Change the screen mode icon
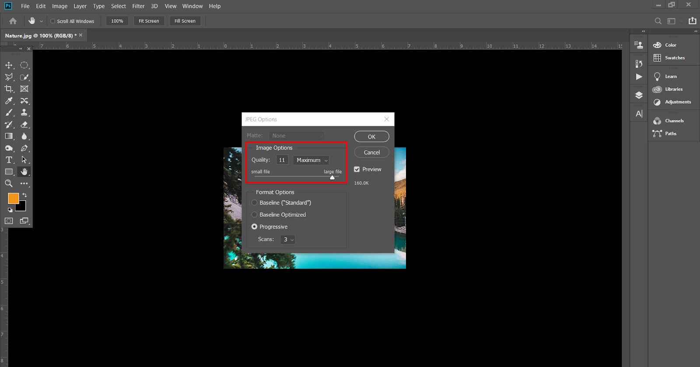The width and height of the screenshot is (700, 367). [24, 221]
